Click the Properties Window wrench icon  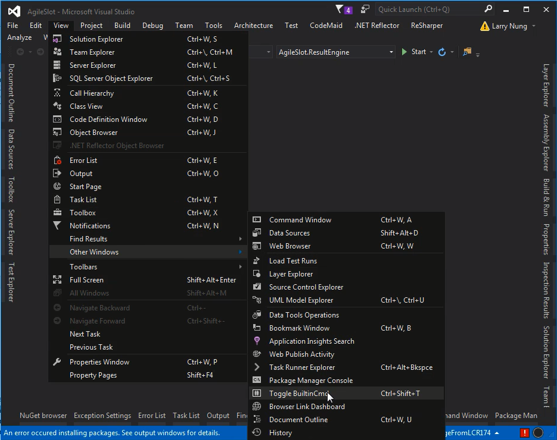tap(57, 362)
